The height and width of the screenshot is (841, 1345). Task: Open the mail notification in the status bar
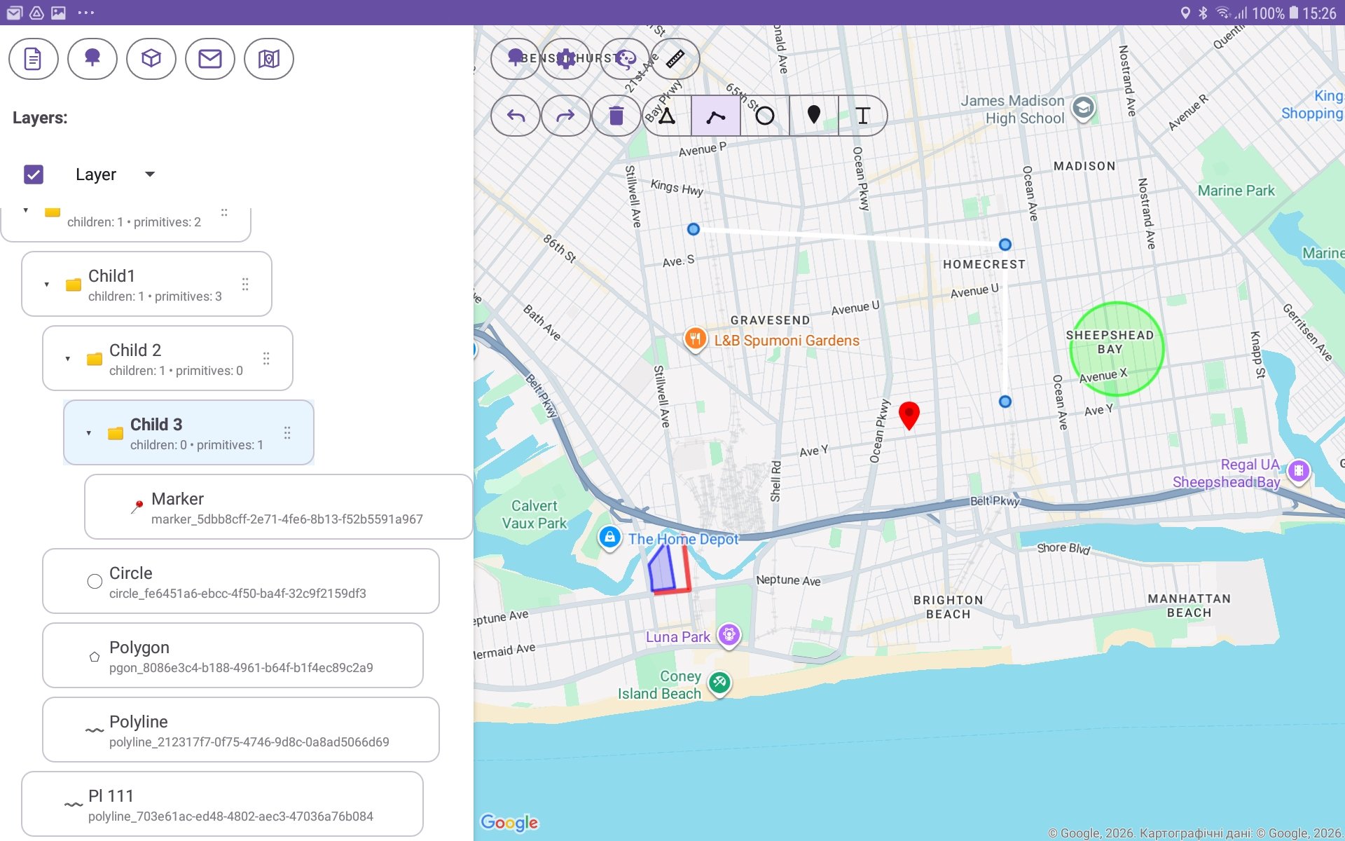(15, 13)
